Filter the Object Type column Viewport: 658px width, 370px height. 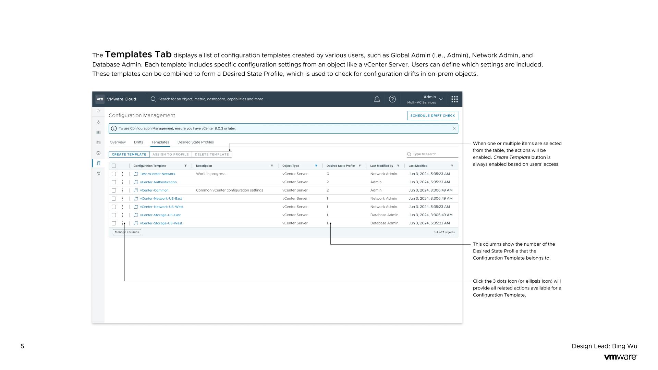[x=316, y=166]
